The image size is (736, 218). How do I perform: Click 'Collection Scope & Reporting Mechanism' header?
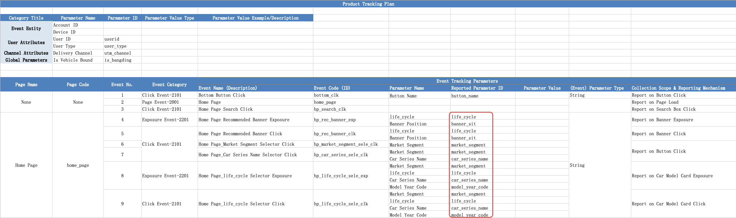[x=683, y=88]
